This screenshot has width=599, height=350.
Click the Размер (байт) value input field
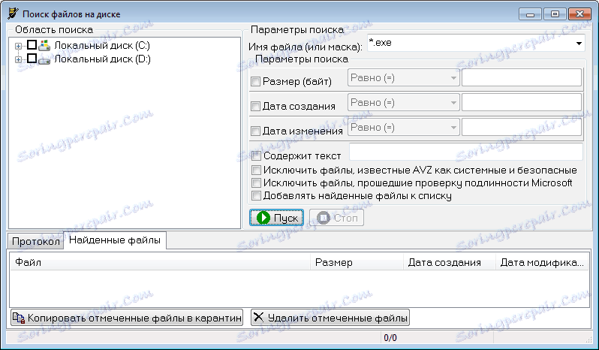point(522,78)
